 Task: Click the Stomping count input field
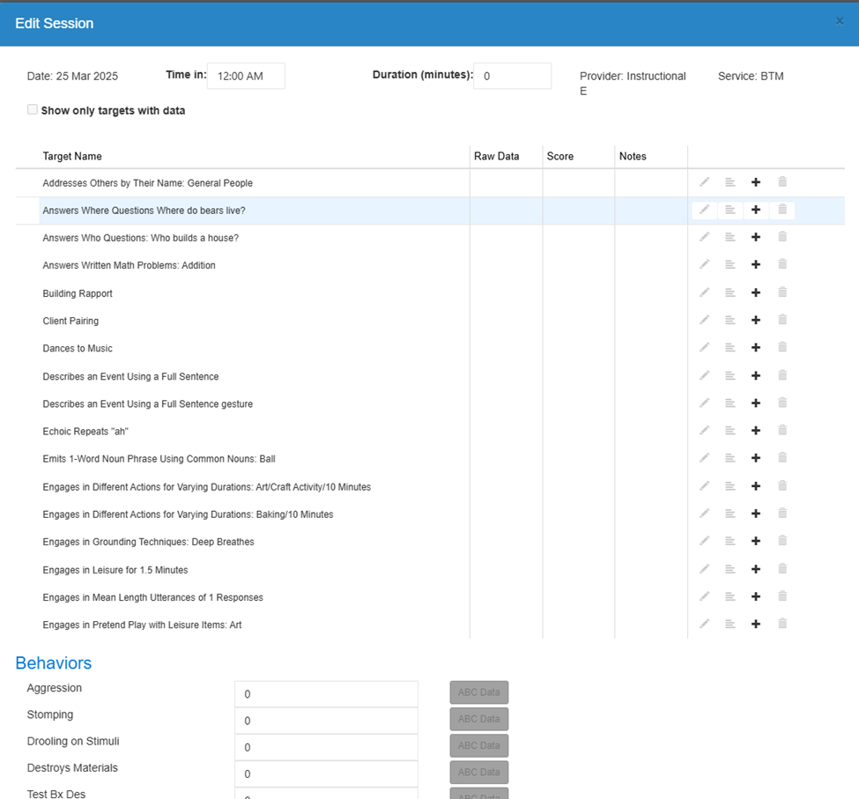[x=327, y=721]
